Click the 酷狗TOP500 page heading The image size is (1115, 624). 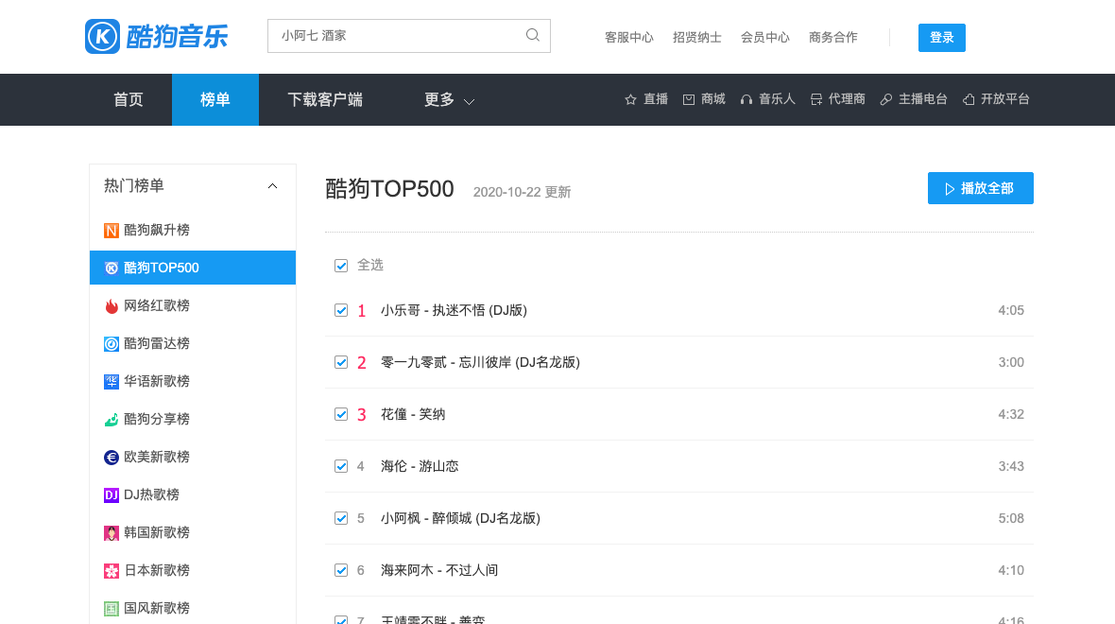[389, 188]
